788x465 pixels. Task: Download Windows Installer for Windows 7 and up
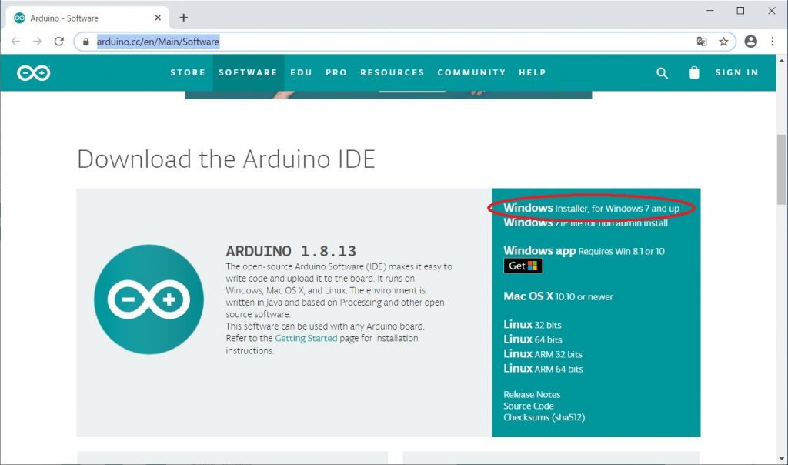pos(591,208)
